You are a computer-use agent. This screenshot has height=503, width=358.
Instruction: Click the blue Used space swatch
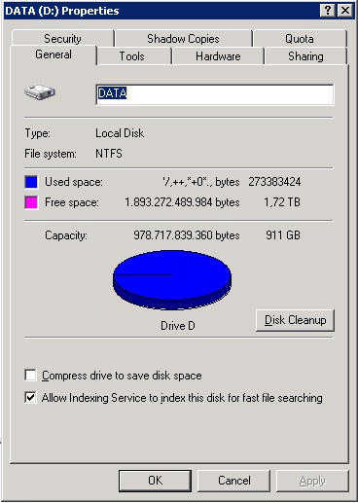click(x=31, y=182)
